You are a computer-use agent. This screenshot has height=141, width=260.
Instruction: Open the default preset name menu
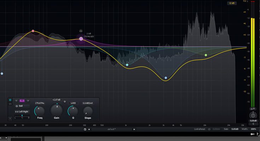[x=112, y=129]
